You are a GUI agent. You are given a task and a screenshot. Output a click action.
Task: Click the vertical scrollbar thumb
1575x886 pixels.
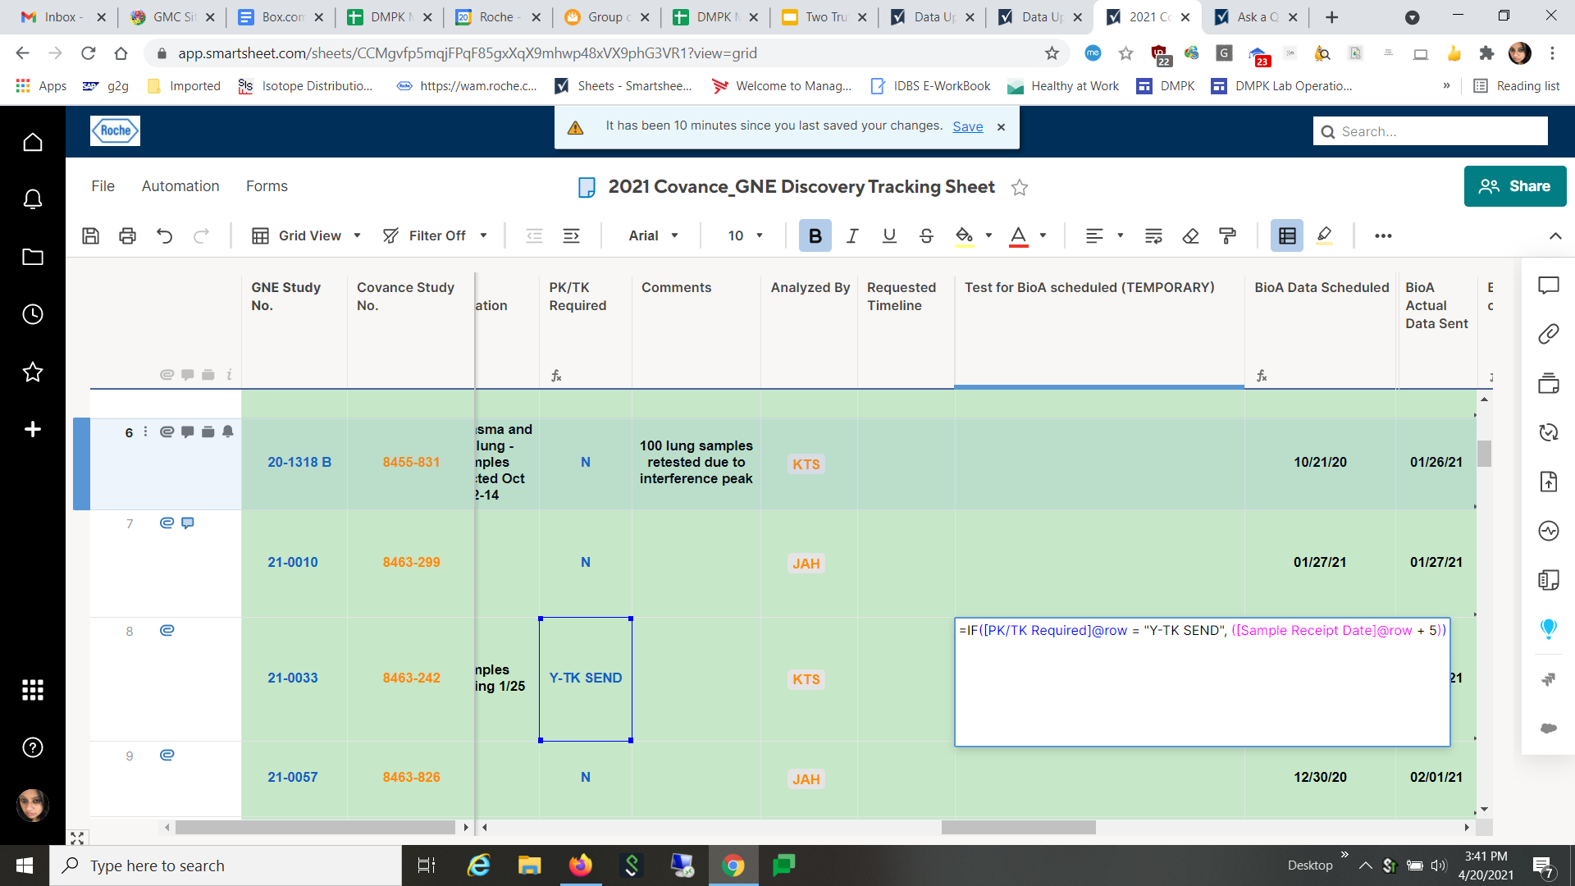[1484, 454]
